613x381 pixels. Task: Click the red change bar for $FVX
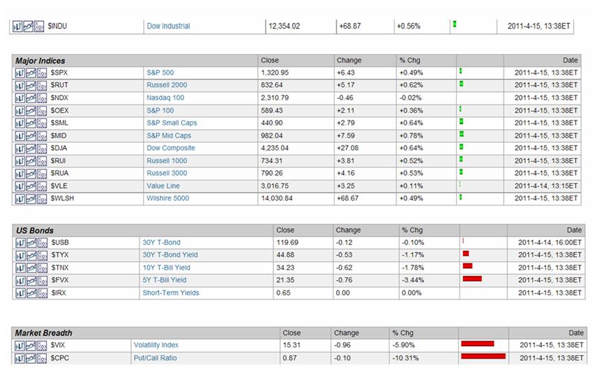coord(472,279)
